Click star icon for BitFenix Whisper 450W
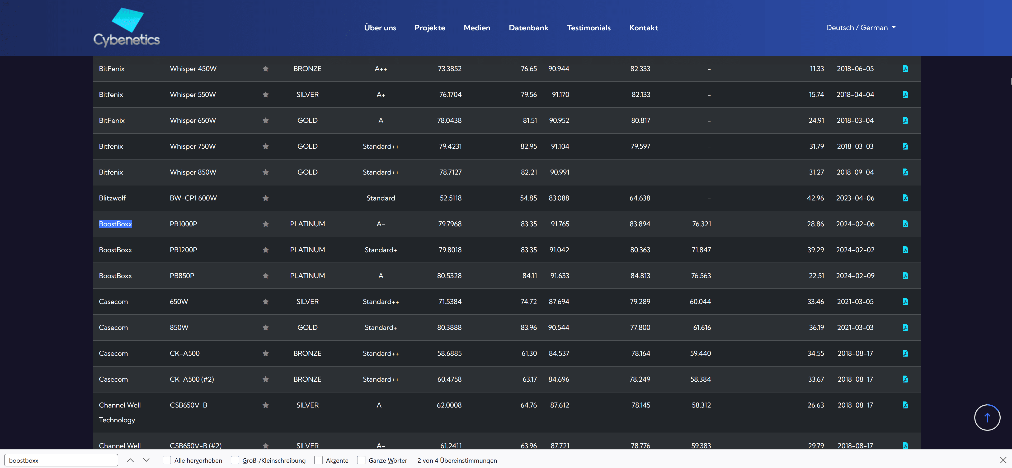 (266, 69)
